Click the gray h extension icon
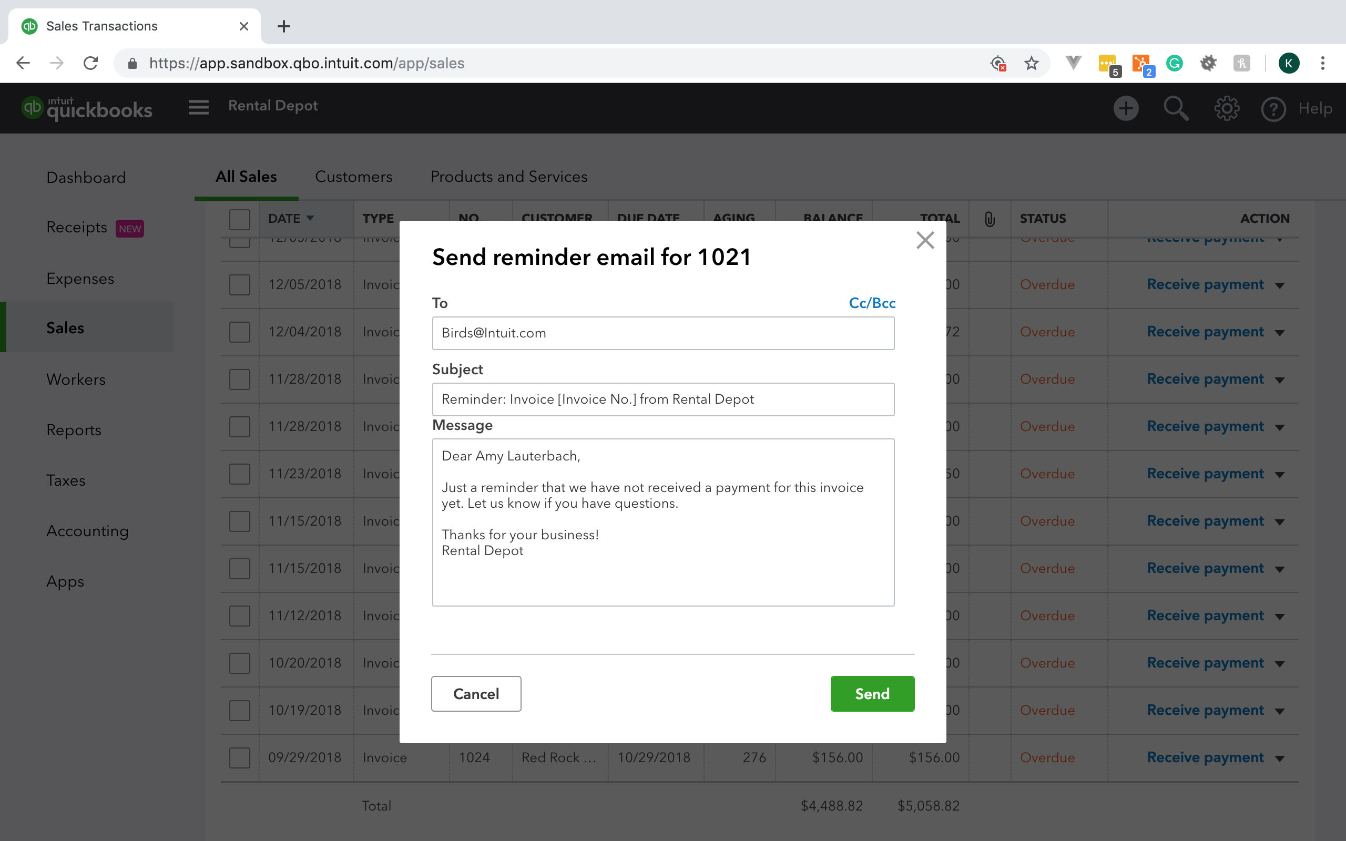The width and height of the screenshot is (1346, 841). (1241, 63)
